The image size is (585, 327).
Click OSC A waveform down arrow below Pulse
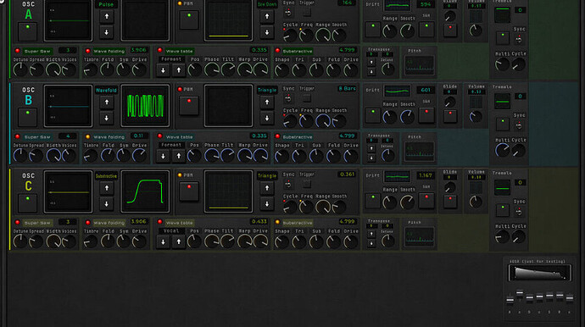click(107, 32)
